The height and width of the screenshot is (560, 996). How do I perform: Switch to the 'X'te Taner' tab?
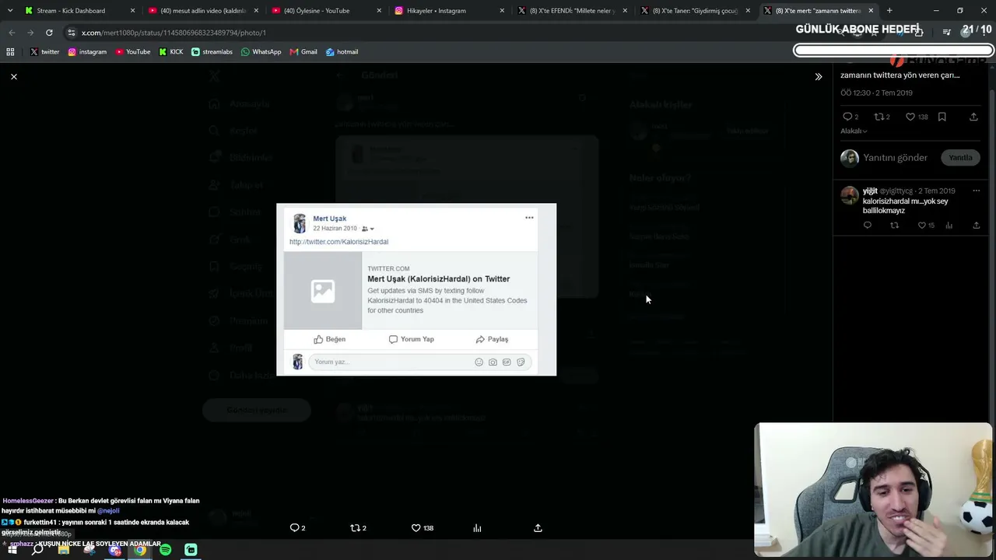point(694,11)
